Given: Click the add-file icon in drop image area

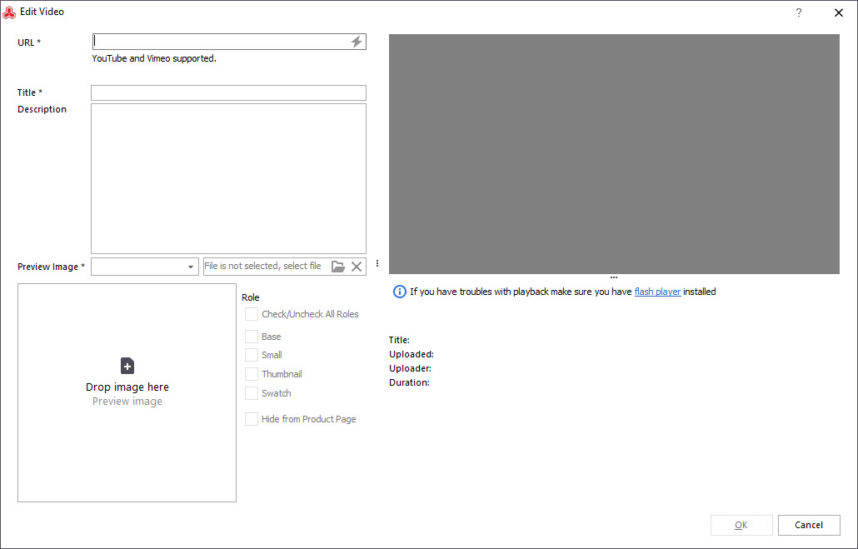Looking at the screenshot, I should [127, 366].
